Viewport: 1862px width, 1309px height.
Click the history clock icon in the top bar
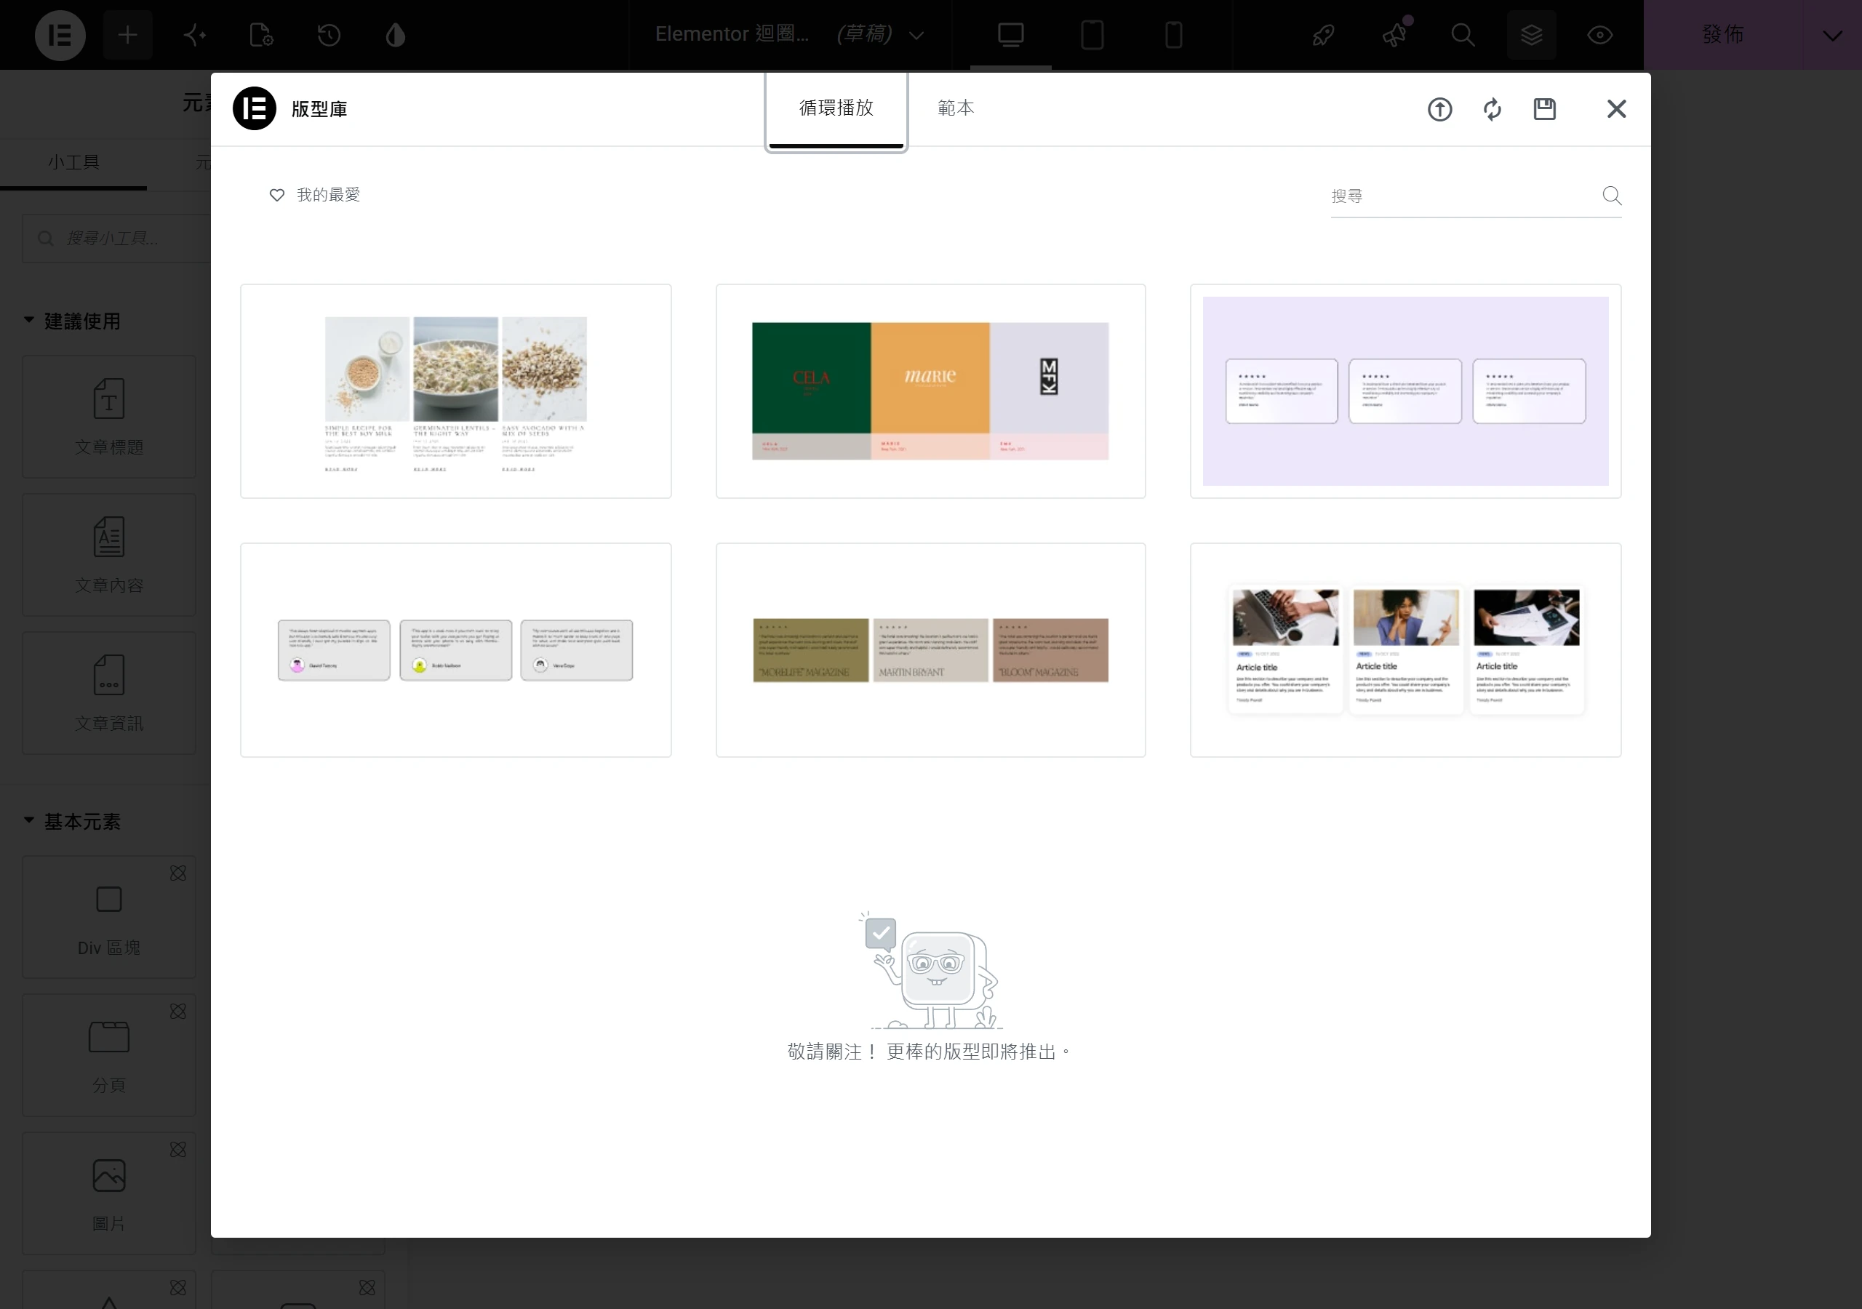click(x=329, y=35)
